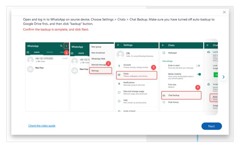This screenshot has height=145, width=242.
Task: Toggle the Media visibility switch
Action: 199,74
